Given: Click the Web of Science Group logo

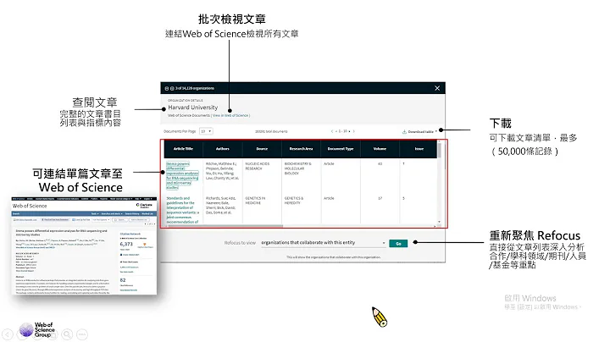Looking at the screenshot, I should (37, 329).
